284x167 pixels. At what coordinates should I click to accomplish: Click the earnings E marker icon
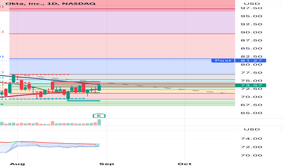(99, 116)
